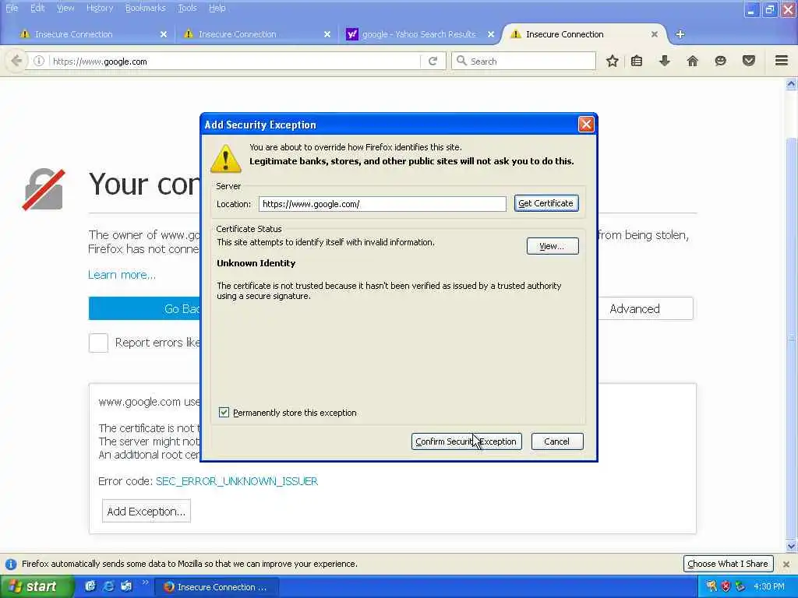
Task: Dismiss the Mozilla data notification bar
Action: tap(786, 564)
